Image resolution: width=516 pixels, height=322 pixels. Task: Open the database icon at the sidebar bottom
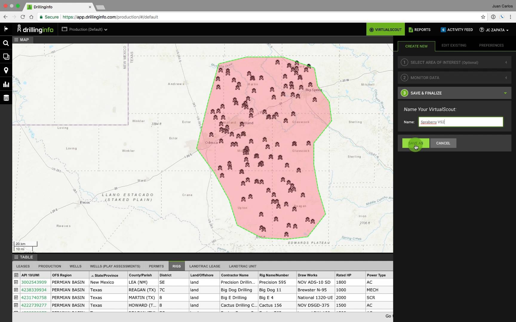point(6,97)
